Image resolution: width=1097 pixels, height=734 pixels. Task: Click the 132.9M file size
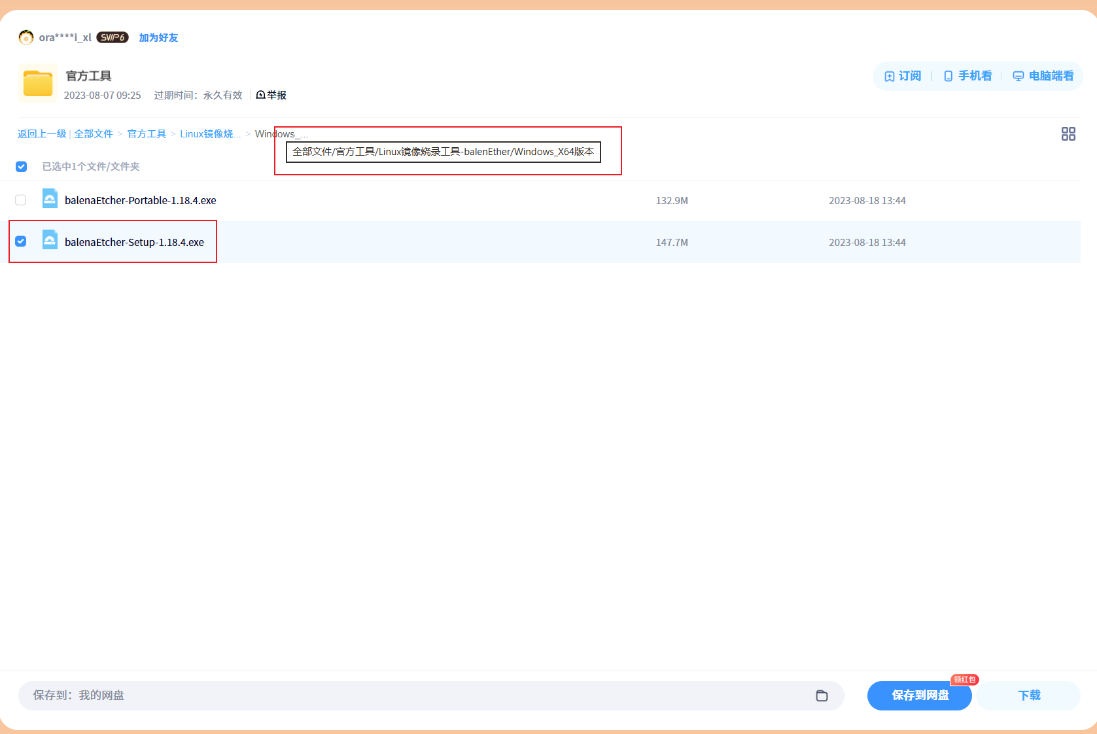[672, 201]
